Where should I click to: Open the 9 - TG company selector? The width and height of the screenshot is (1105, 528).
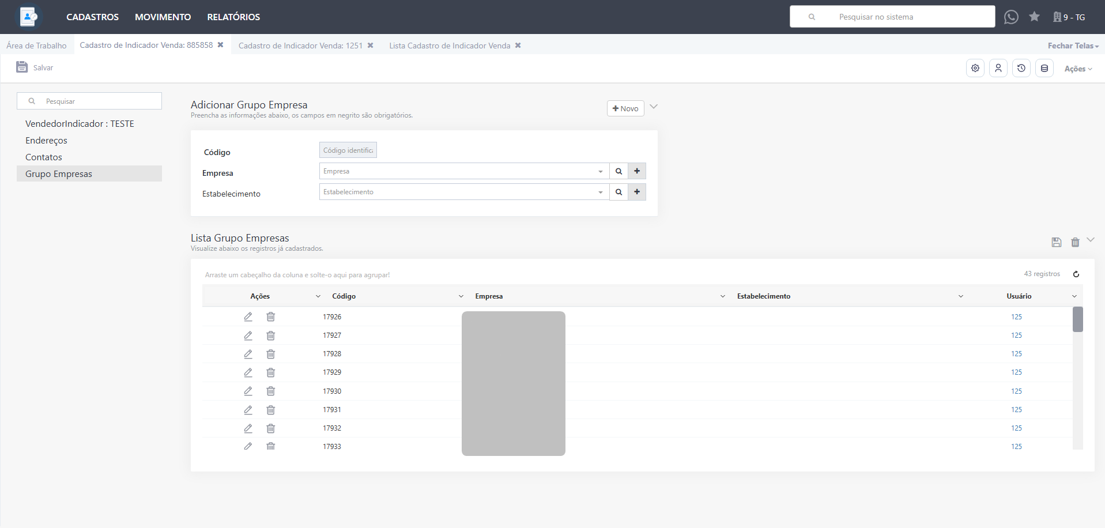tap(1069, 17)
